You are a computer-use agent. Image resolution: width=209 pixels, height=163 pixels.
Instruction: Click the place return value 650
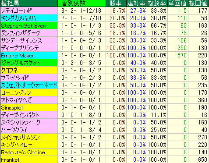203,159
